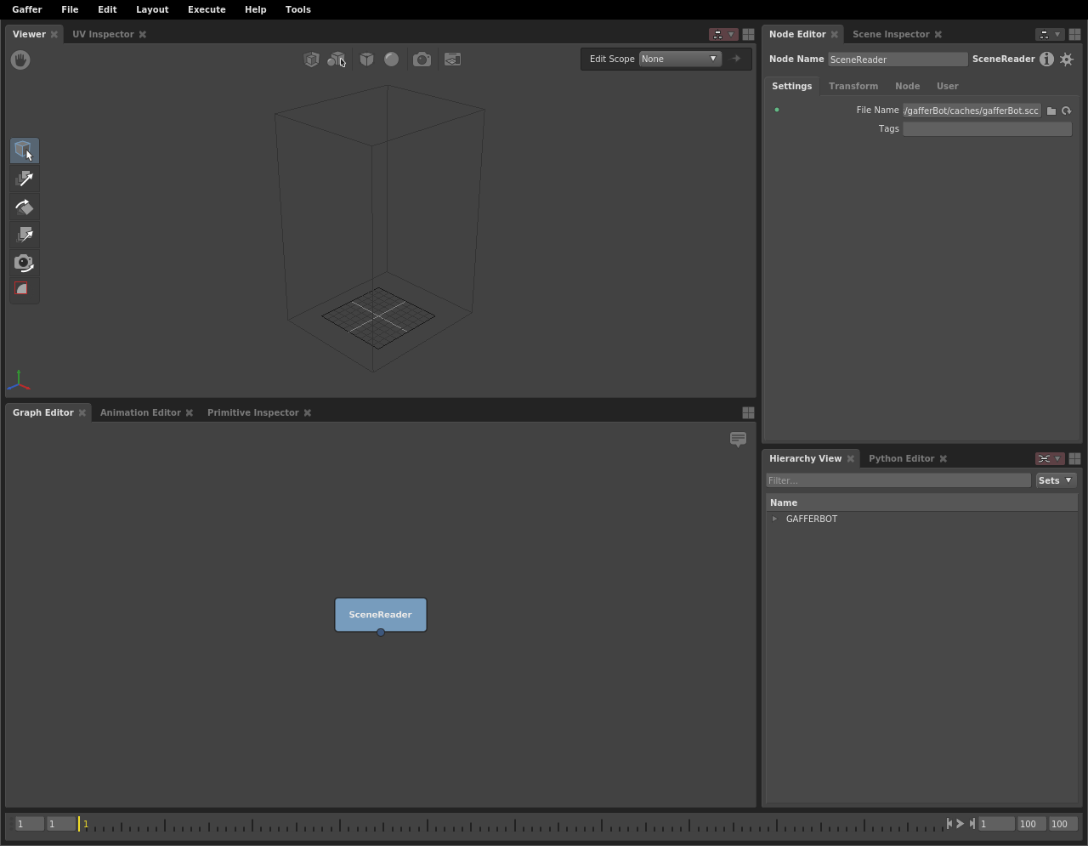Open the Edit Scope dropdown
Image resolution: width=1088 pixels, height=846 pixels.
tap(679, 59)
